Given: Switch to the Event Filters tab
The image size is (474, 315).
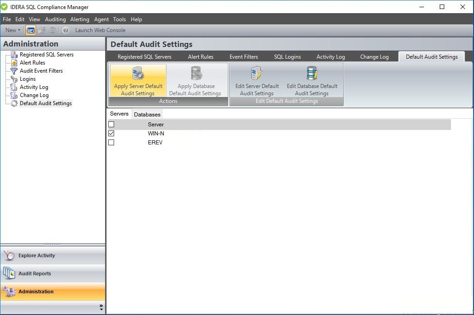Looking at the screenshot, I should coord(244,57).
